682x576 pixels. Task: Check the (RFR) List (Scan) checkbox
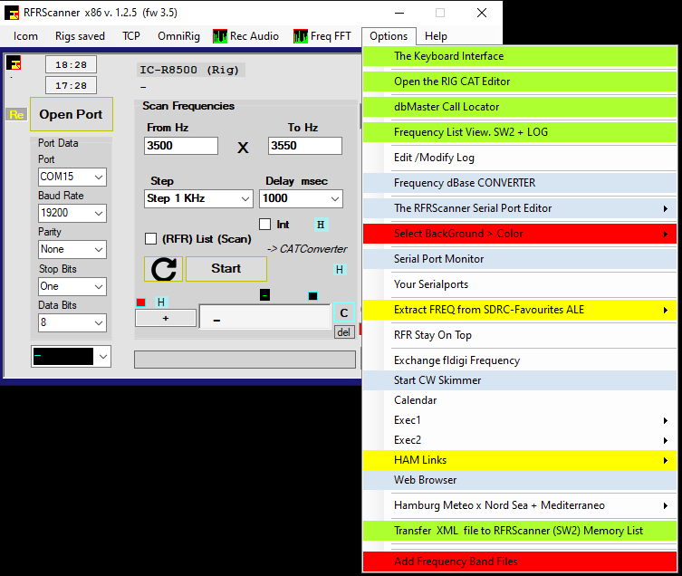(150, 239)
